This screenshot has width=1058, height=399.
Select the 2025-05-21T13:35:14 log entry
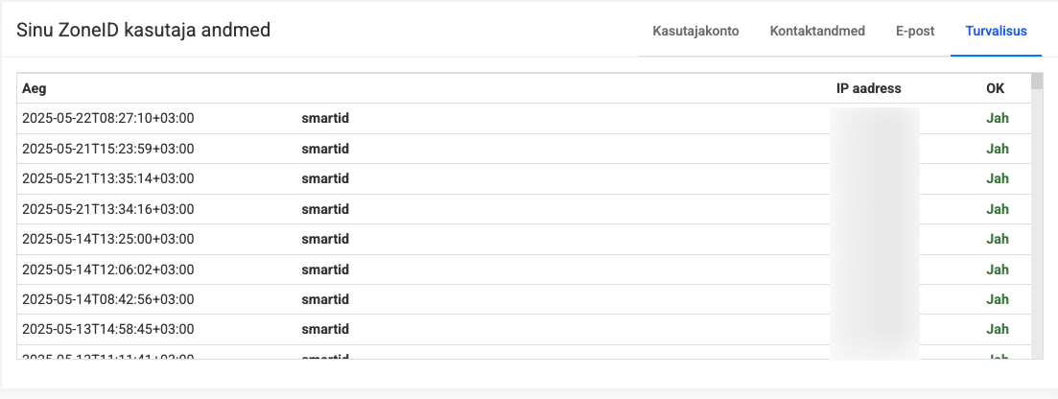click(x=107, y=178)
